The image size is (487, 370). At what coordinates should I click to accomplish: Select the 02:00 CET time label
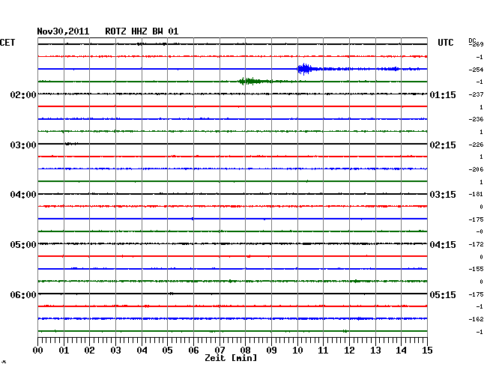[23, 94]
